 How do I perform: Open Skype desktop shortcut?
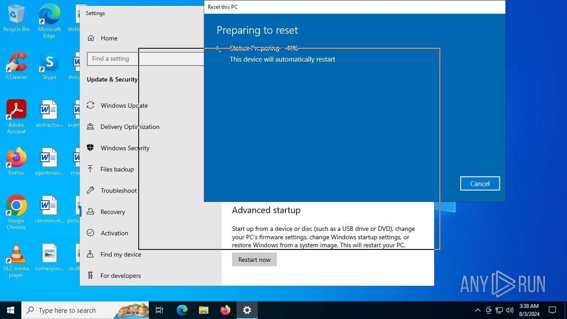point(49,66)
